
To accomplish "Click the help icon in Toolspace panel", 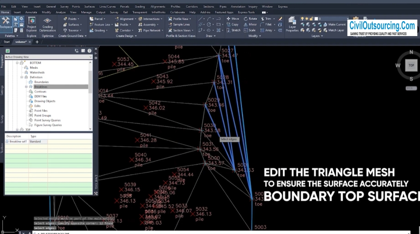I will 89,51.
